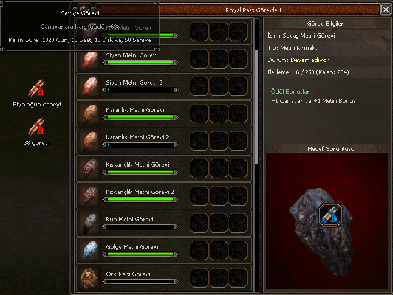Select Ruh Metni Görevi grey stone icon
This screenshot has width=393, height=295.
[x=90, y=224]
